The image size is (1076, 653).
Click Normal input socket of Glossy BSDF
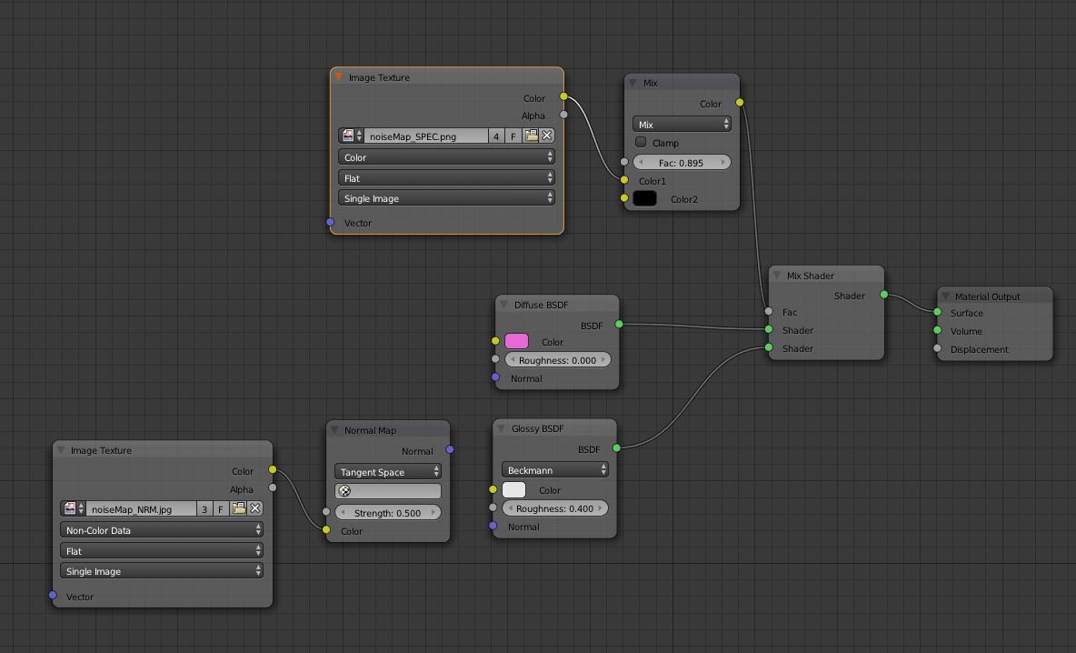[493, 526]
